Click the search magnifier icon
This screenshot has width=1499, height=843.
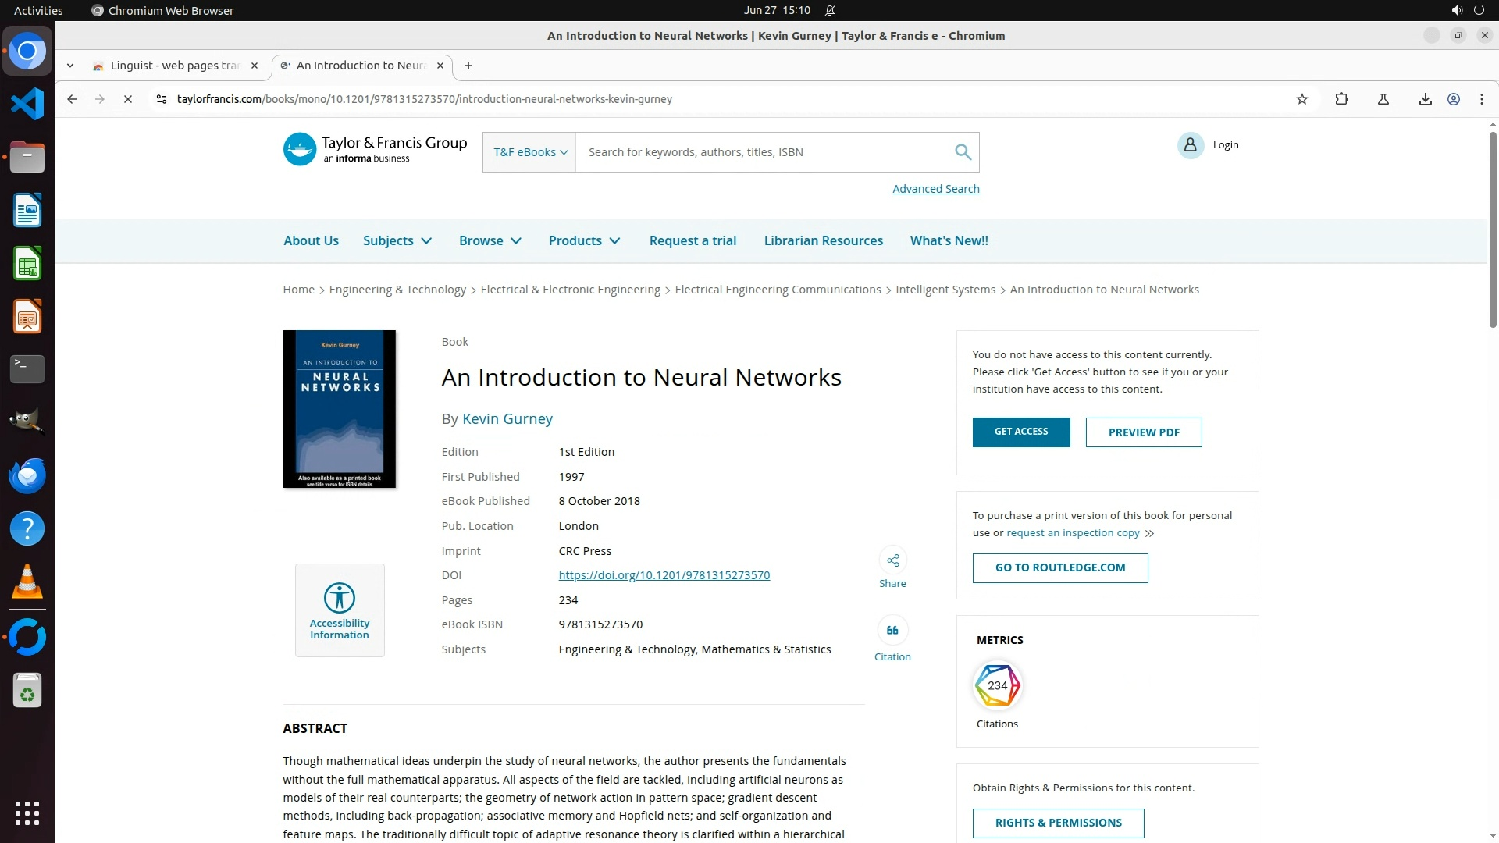(963, 152)
